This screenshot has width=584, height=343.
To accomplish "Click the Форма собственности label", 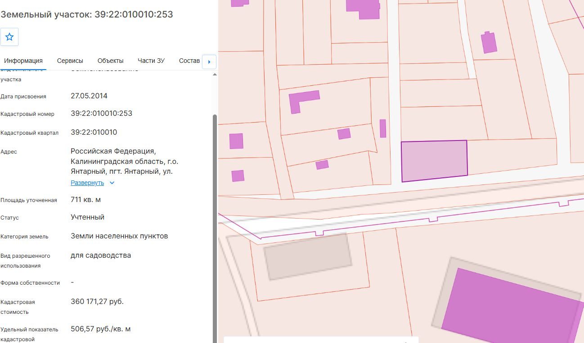I will [30, 283].
